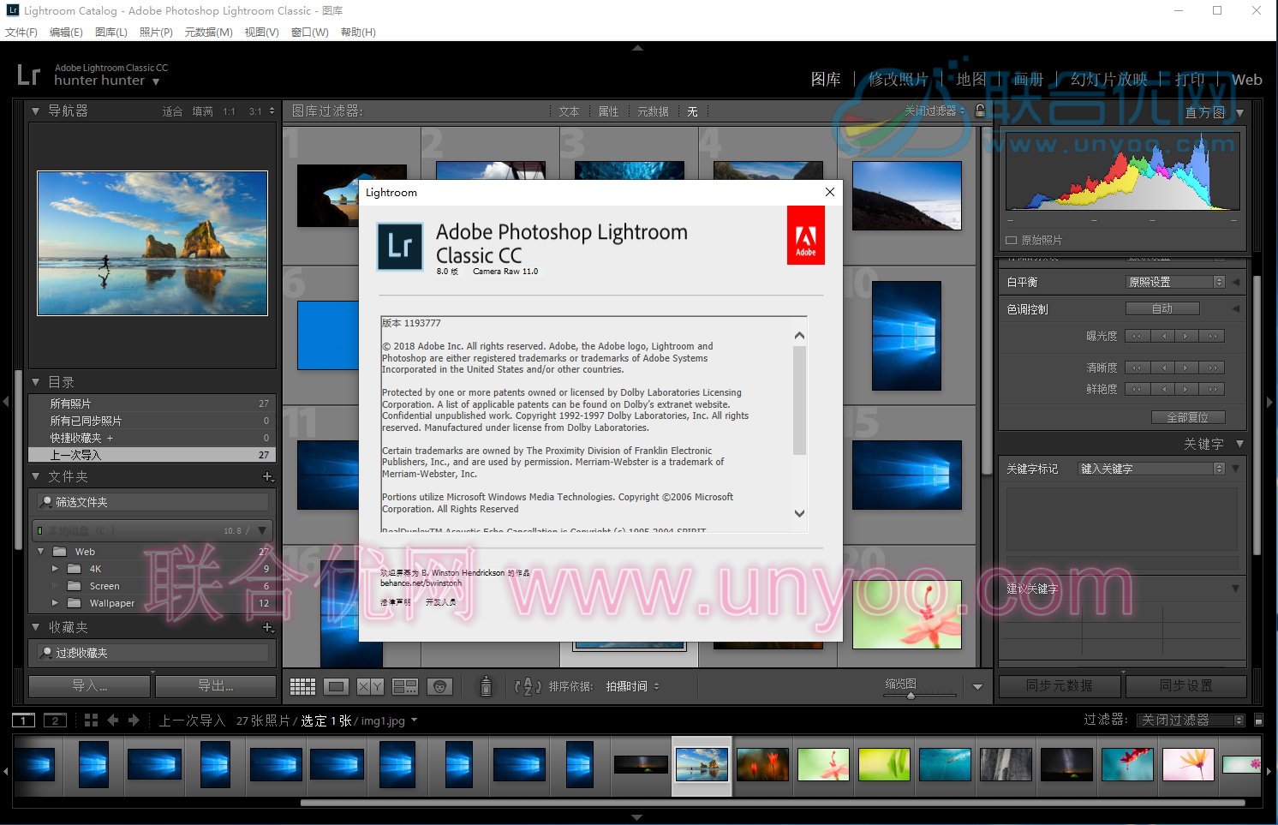Expand the 4K folder
Image resolution: width=1278 pixels, height=825 pixels.
click(x=55, y=569)
